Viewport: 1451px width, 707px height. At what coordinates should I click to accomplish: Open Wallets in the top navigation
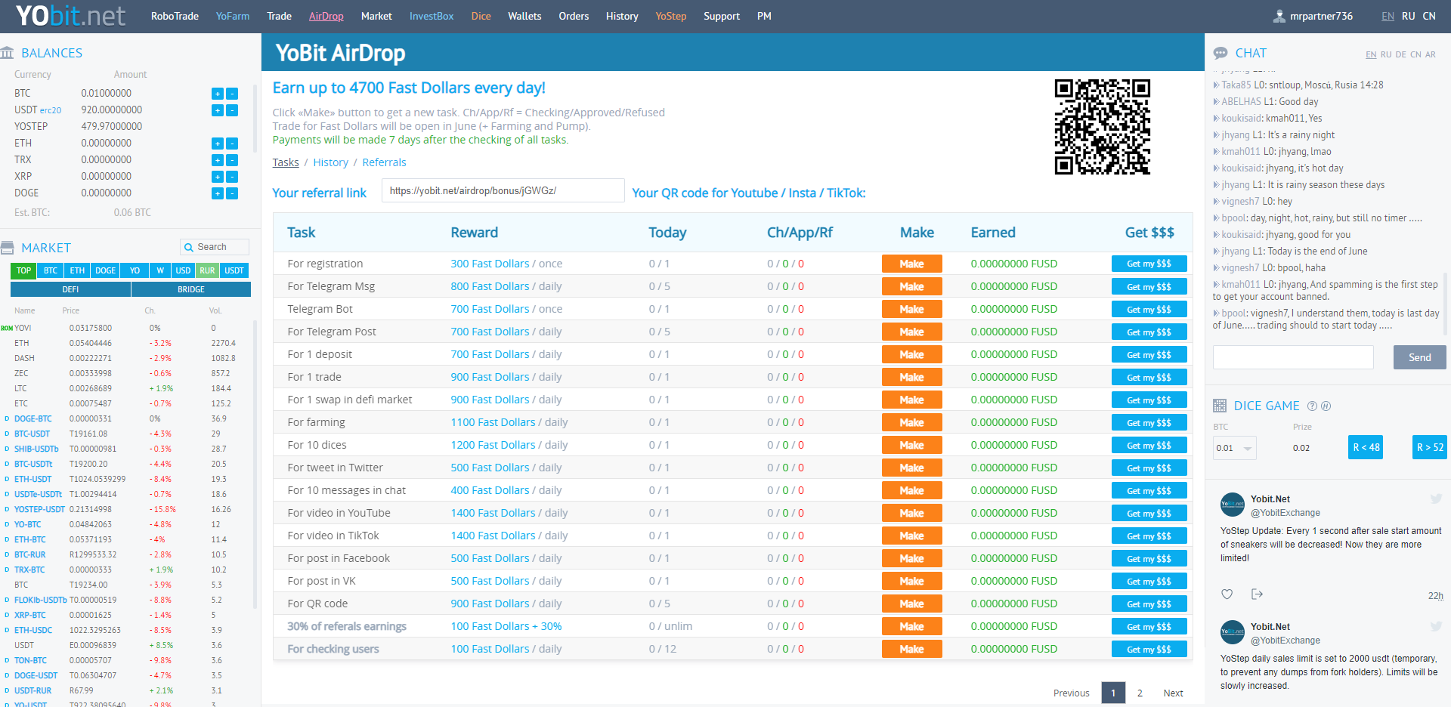[x=524, y=16]
